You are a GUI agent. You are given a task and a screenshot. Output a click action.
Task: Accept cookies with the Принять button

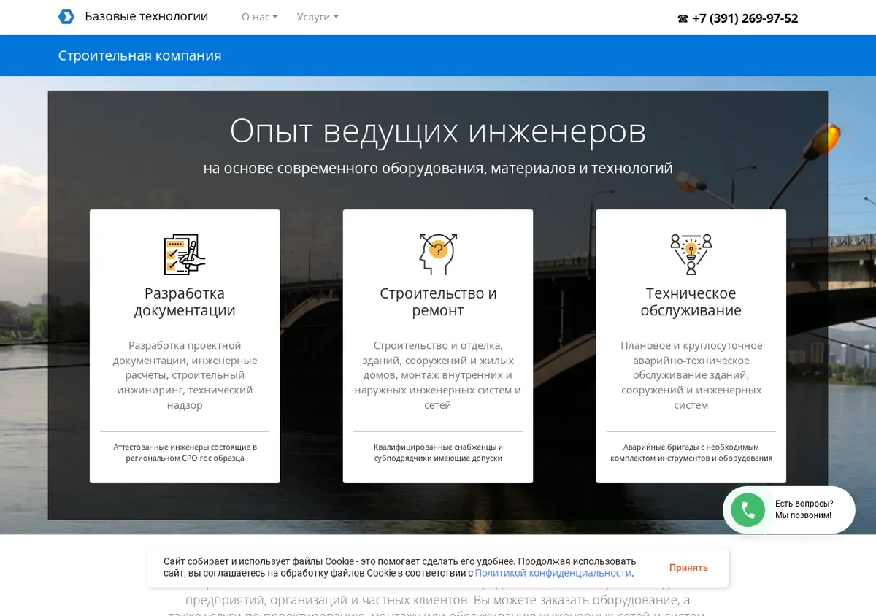pos(688,568)
